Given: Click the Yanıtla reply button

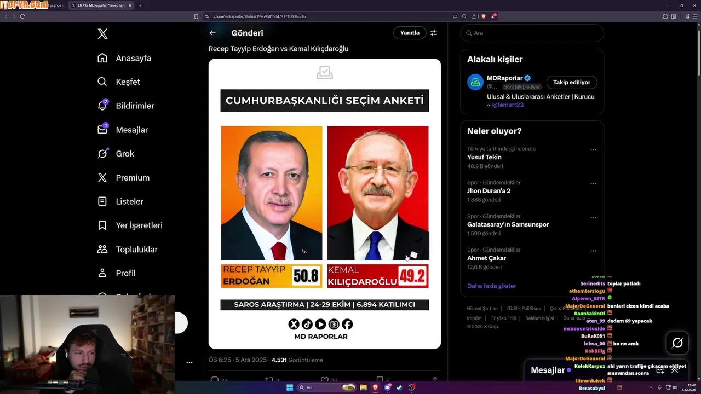Looking at the screenshot, I should coord(410,33).
